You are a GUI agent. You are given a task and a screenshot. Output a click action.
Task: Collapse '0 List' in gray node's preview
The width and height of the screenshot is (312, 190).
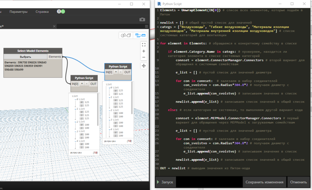click(76, 99)
